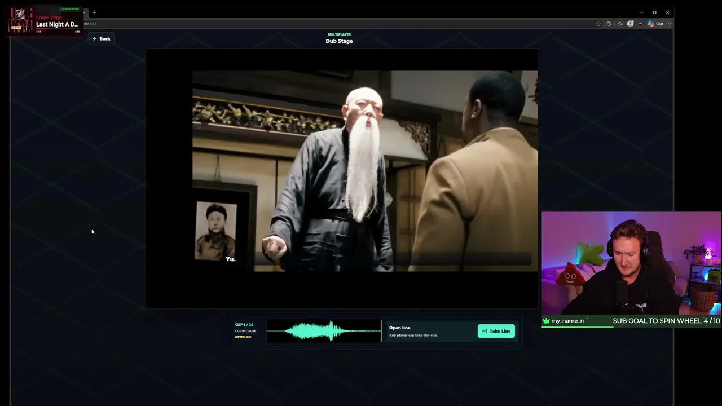
Task: Close the browser window
Action: (x=667, y=12)
